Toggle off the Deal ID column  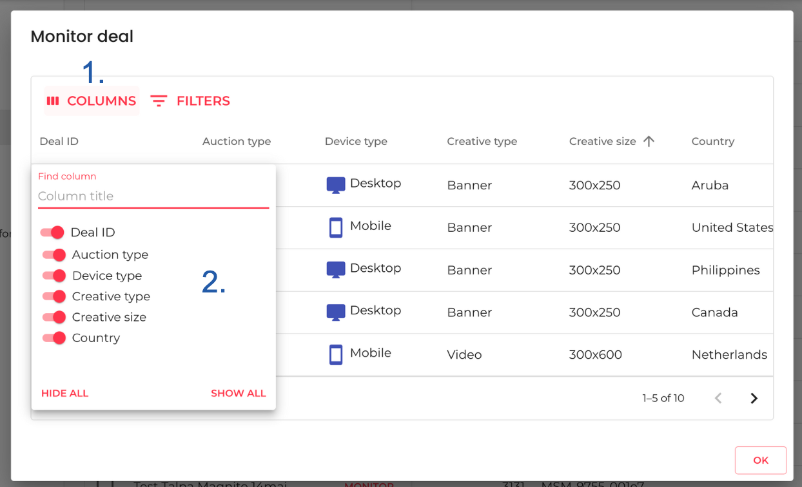pos(52,233)
